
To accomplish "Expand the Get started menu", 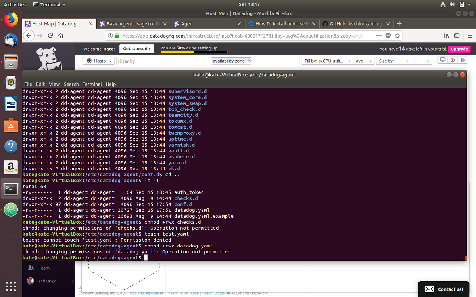I will pyautogui.click(x=137, y=49).
